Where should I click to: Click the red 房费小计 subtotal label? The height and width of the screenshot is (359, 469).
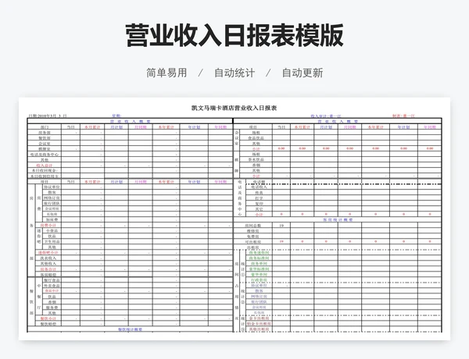click(48, 226)
